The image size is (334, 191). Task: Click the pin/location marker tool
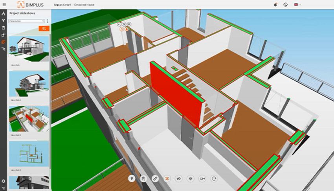pos(132,178)
